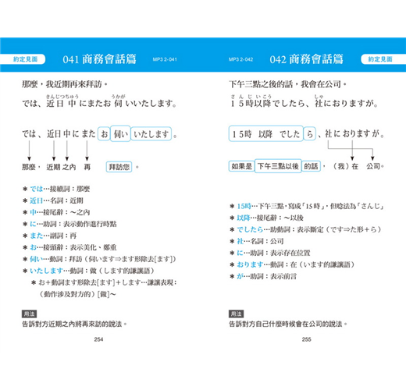Select the 041 商務會話篇 heading
Viewport: 406px width, 390px height.
pyautogui.click(x=99, y=59)
